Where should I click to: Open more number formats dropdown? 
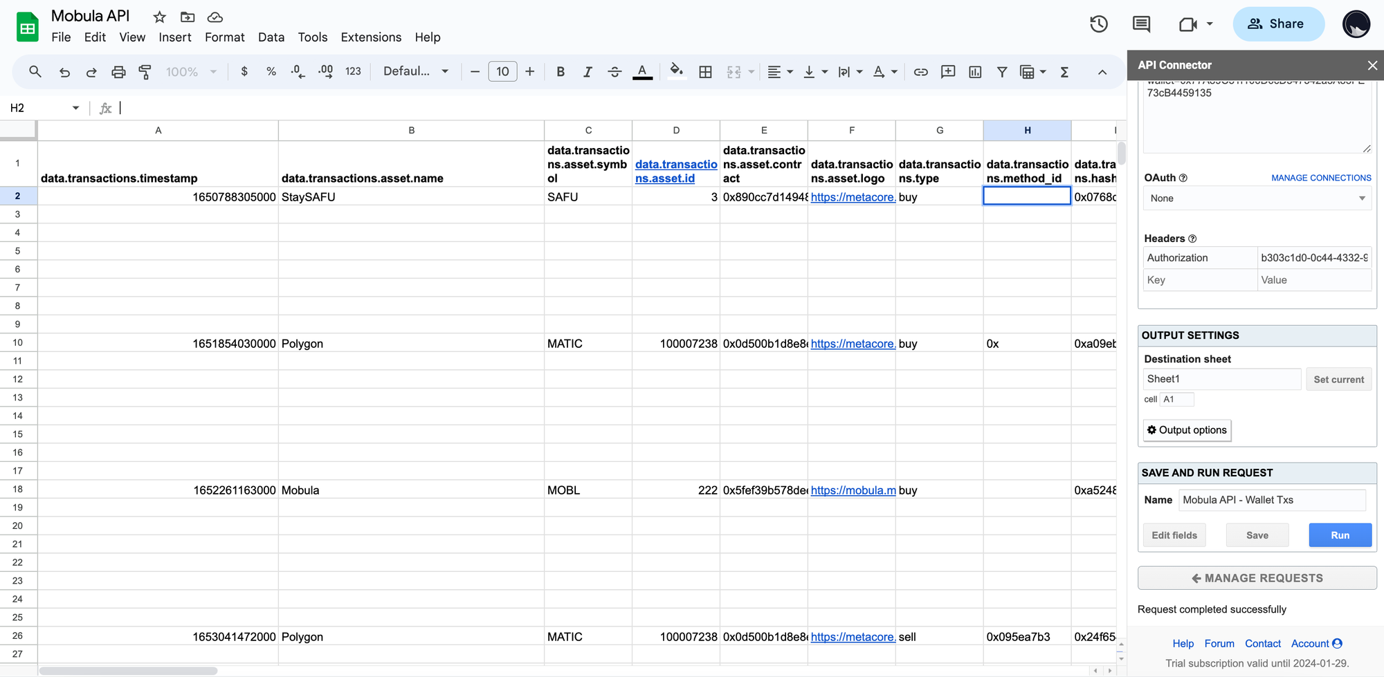pos(353,71)
